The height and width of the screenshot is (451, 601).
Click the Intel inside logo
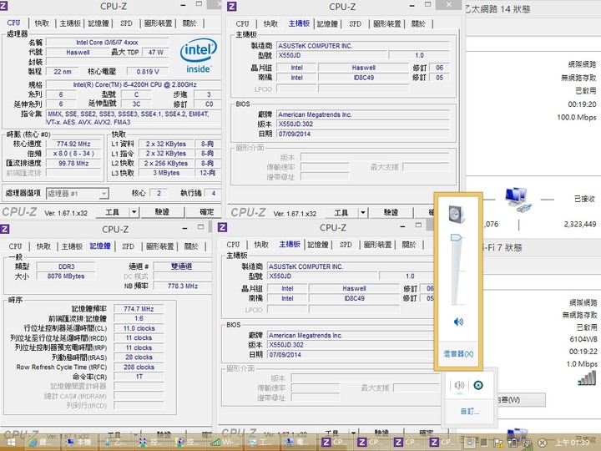[x=198, y=56]
